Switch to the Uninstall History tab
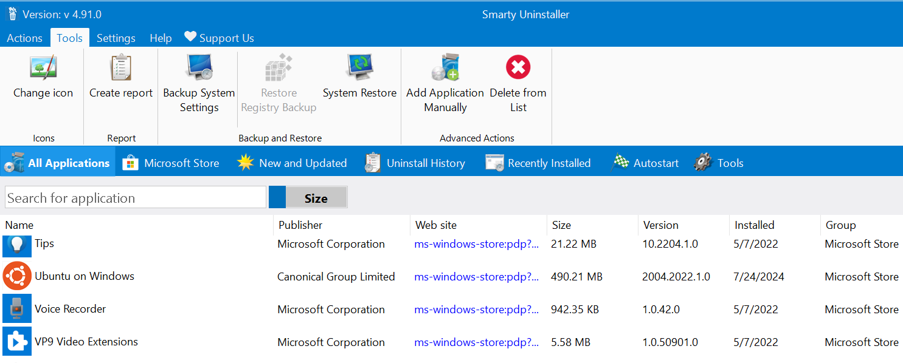The width and height of the screenshot is (903, 363). 415,163
